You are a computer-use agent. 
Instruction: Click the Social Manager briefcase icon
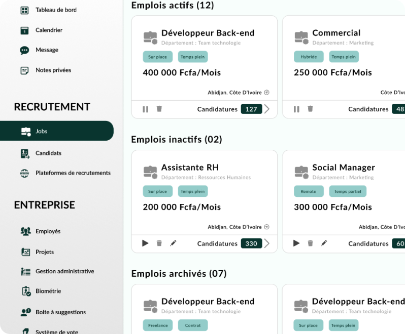click(301, 172)
